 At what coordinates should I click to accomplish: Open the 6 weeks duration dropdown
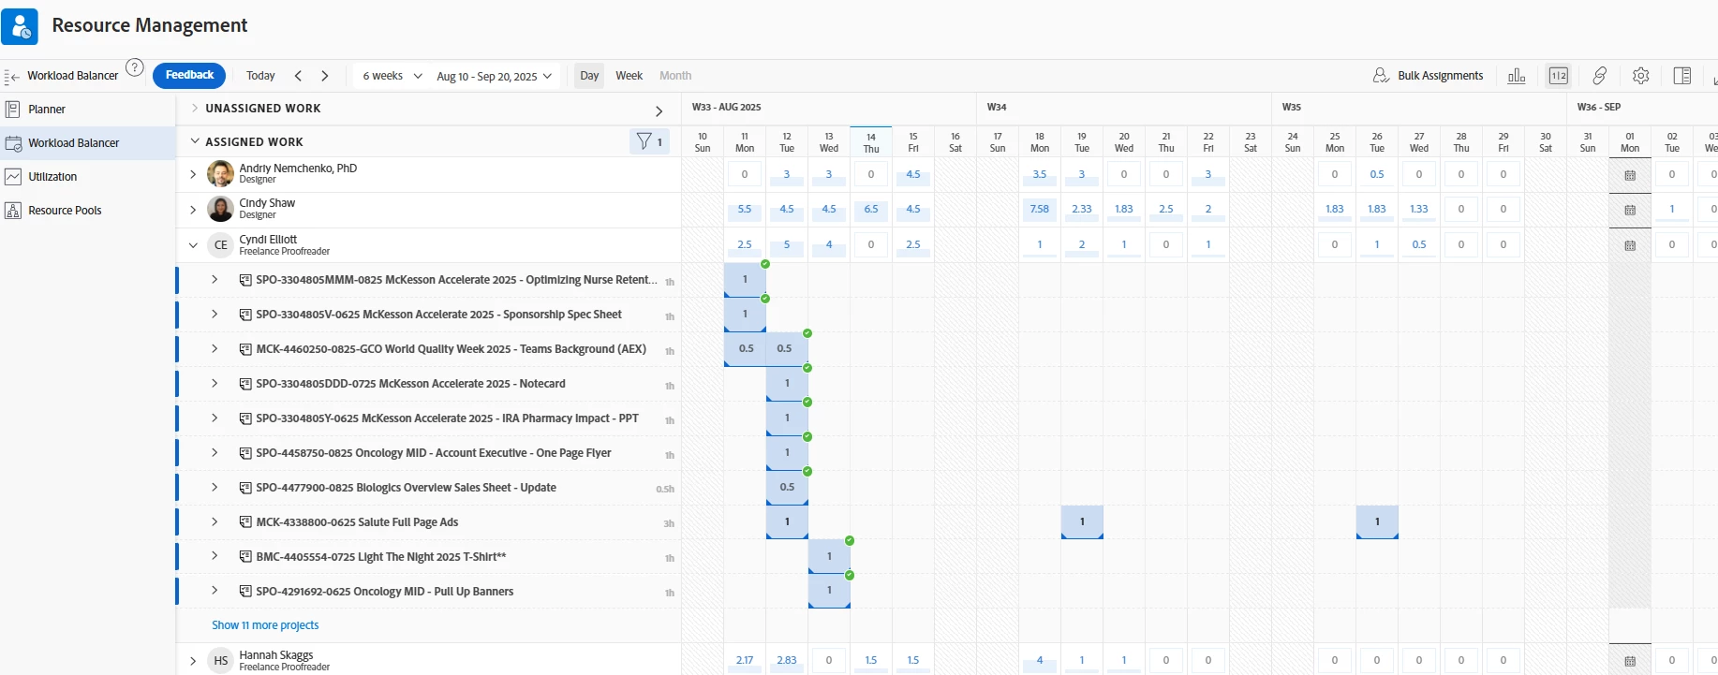click(x=392, y=76)
